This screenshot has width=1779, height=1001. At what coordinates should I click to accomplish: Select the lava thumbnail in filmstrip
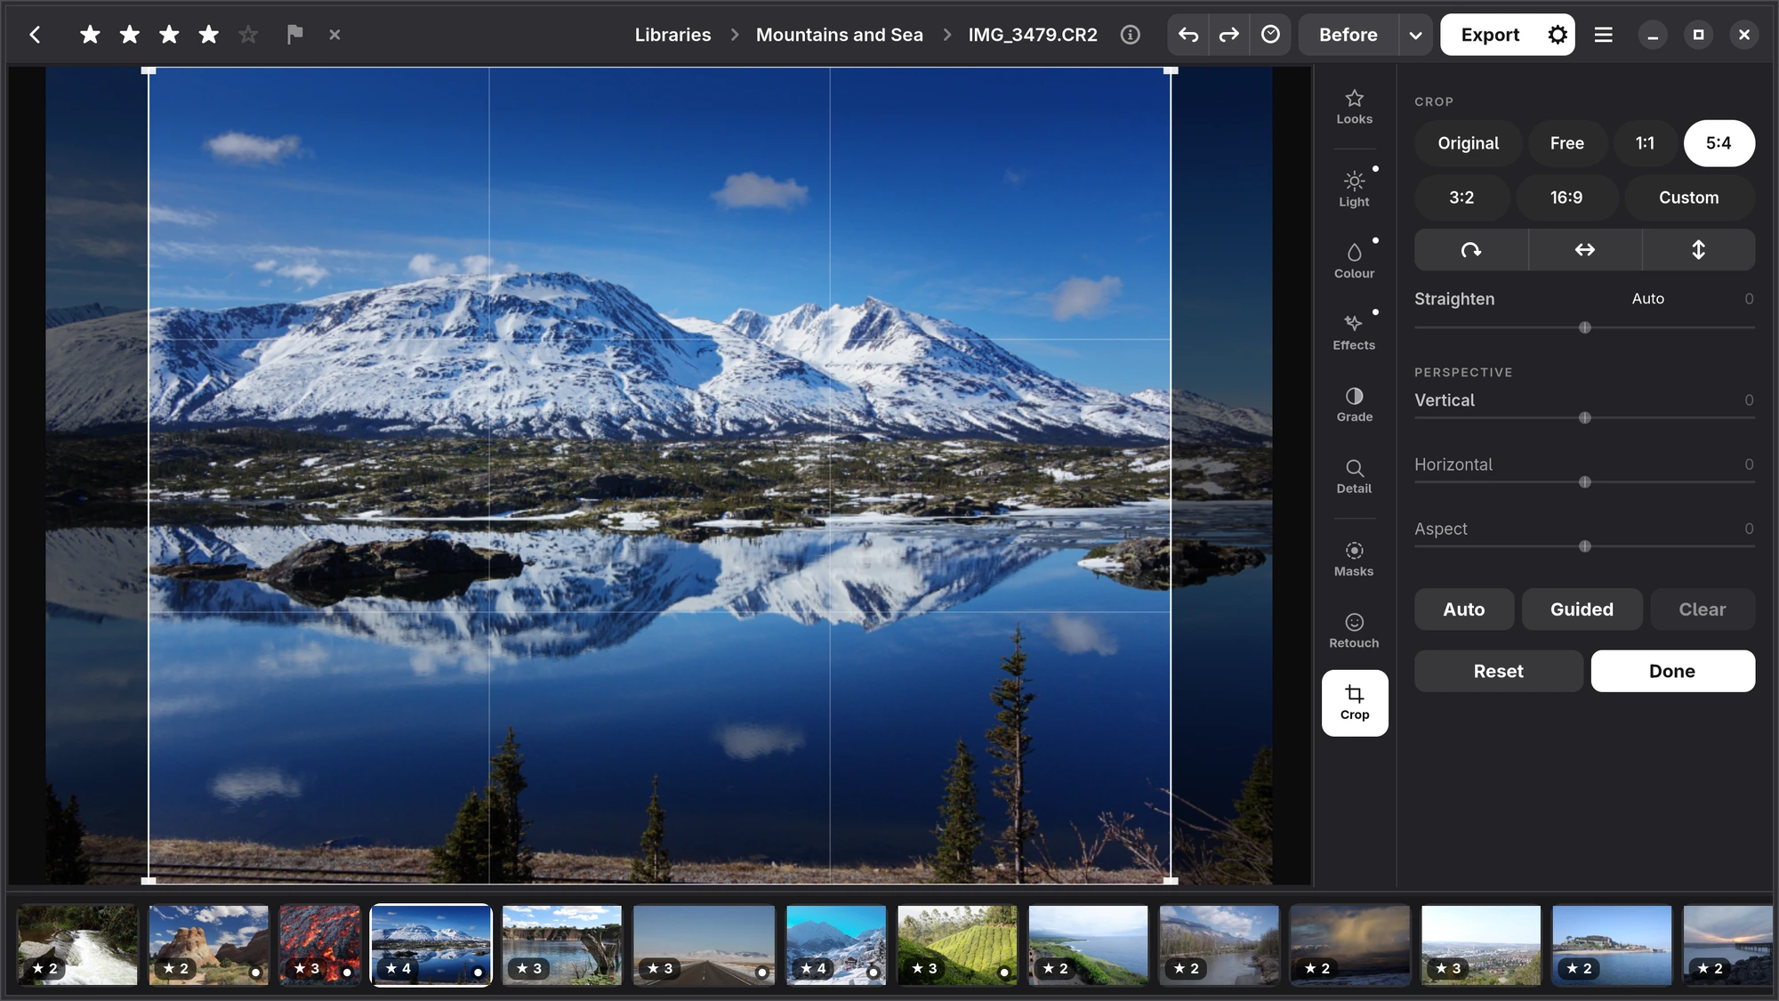click(x=320, y=945)
